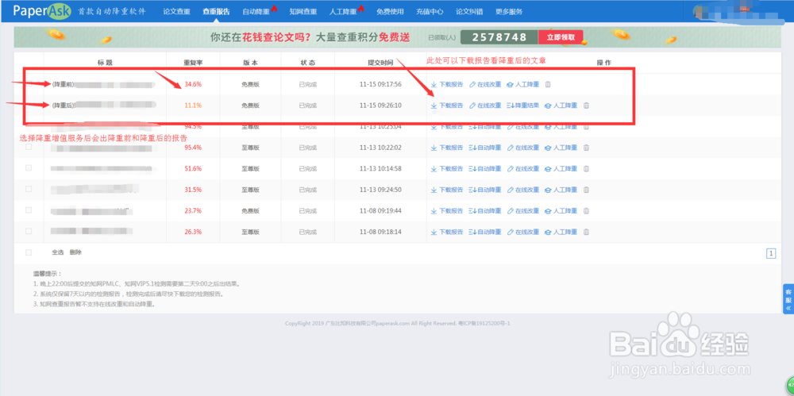Open 在线改重 for the 26.3% row
Viewport: 794px width, 396px height.
coord(523,232)
